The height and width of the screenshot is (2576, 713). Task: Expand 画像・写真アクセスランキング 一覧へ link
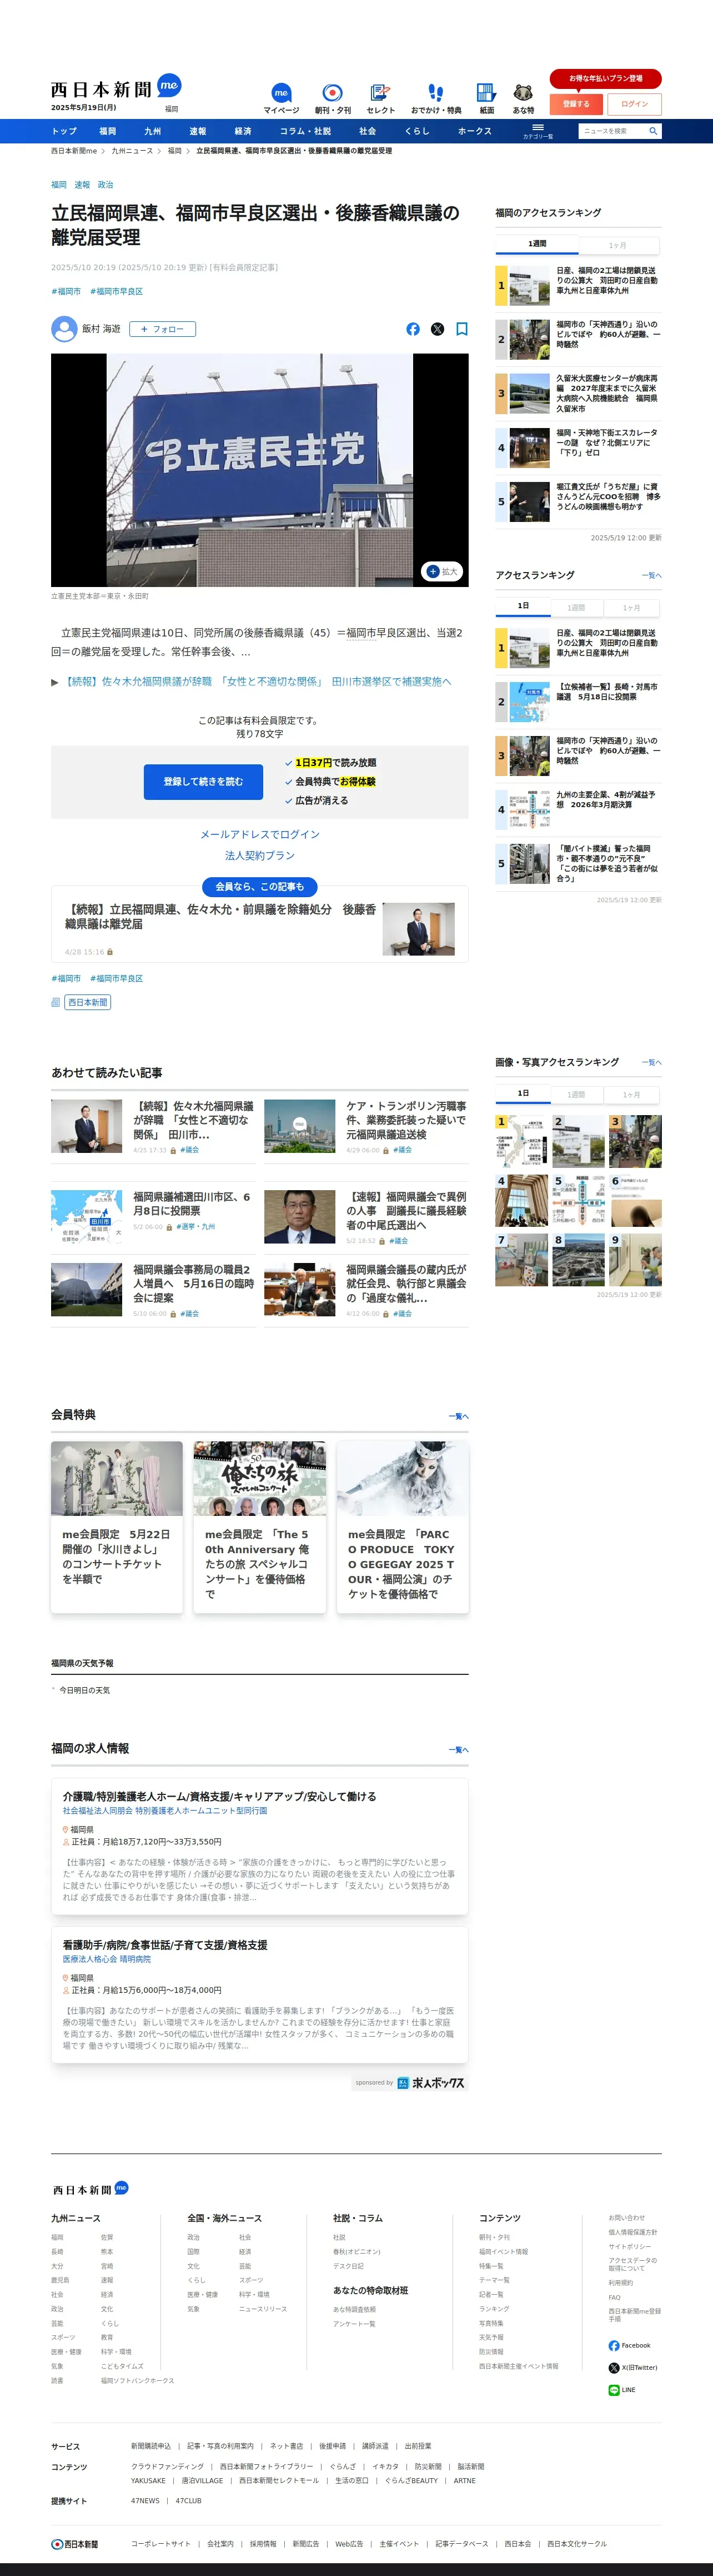[651, 1063]
